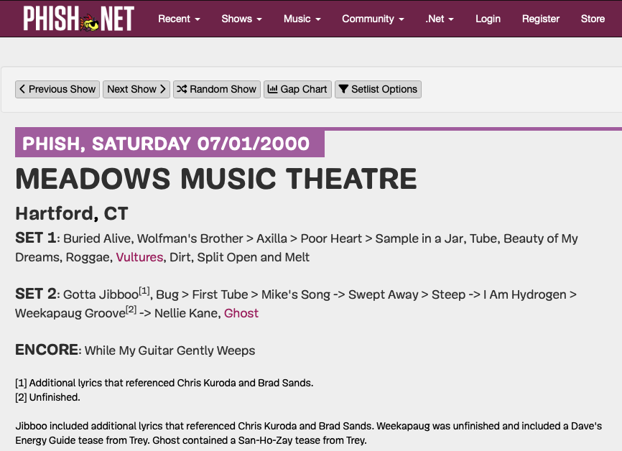Open the Buried Alive song
622x451 pixels.
(97, 238)
